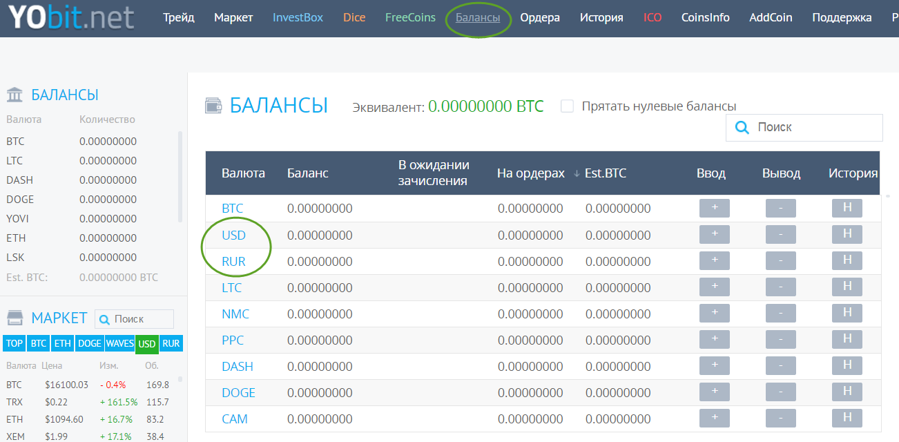Image resolution: width=899 pixels, height=442 pixels.
Task: Open DOGE history with the H button
Action: 847,392
